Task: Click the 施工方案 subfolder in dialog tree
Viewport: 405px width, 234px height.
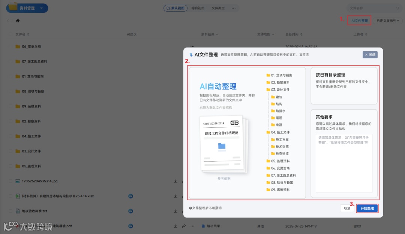Action: click(280, 140)
